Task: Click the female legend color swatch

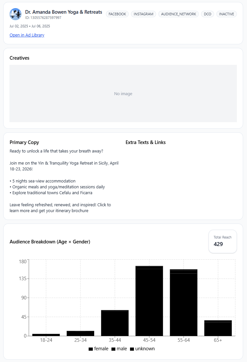Action: pos(91,349)
